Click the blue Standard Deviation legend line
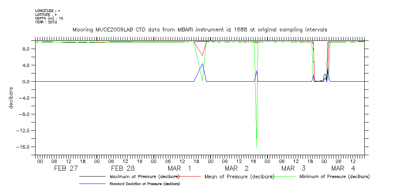Viewport: 394px width, 196px height. tap(93, 184)
